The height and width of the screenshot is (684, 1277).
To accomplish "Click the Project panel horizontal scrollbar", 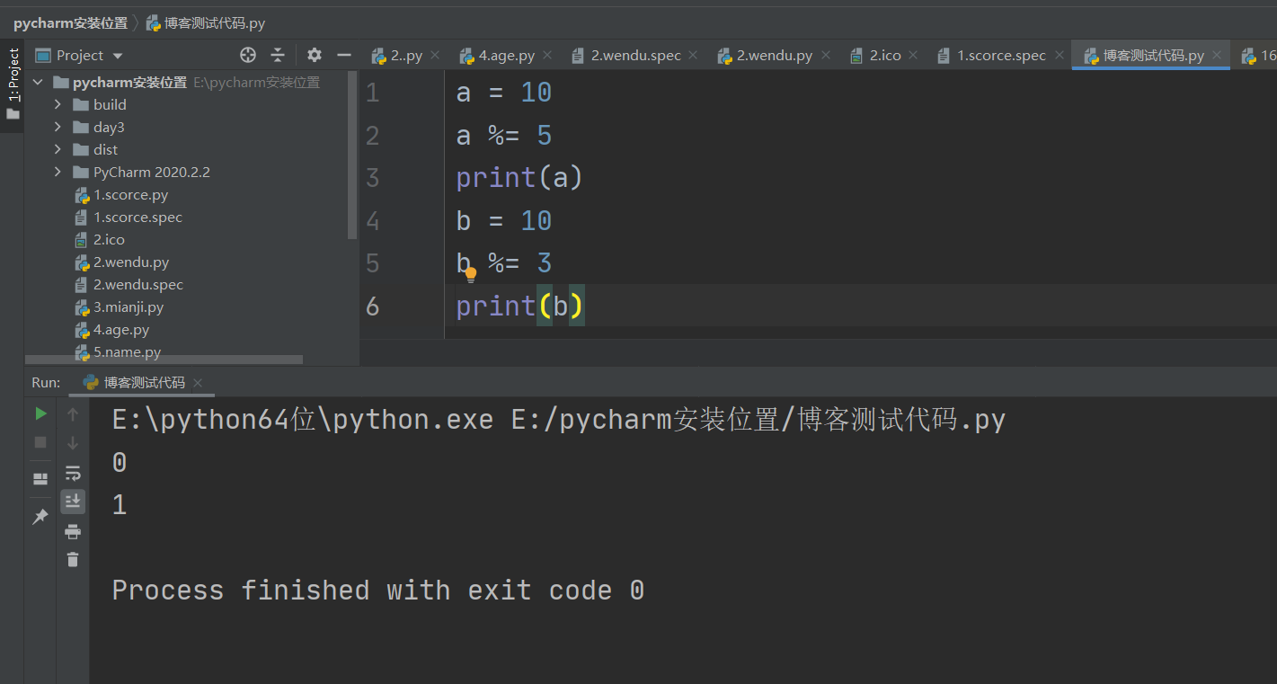I will [x=164, y=360].
